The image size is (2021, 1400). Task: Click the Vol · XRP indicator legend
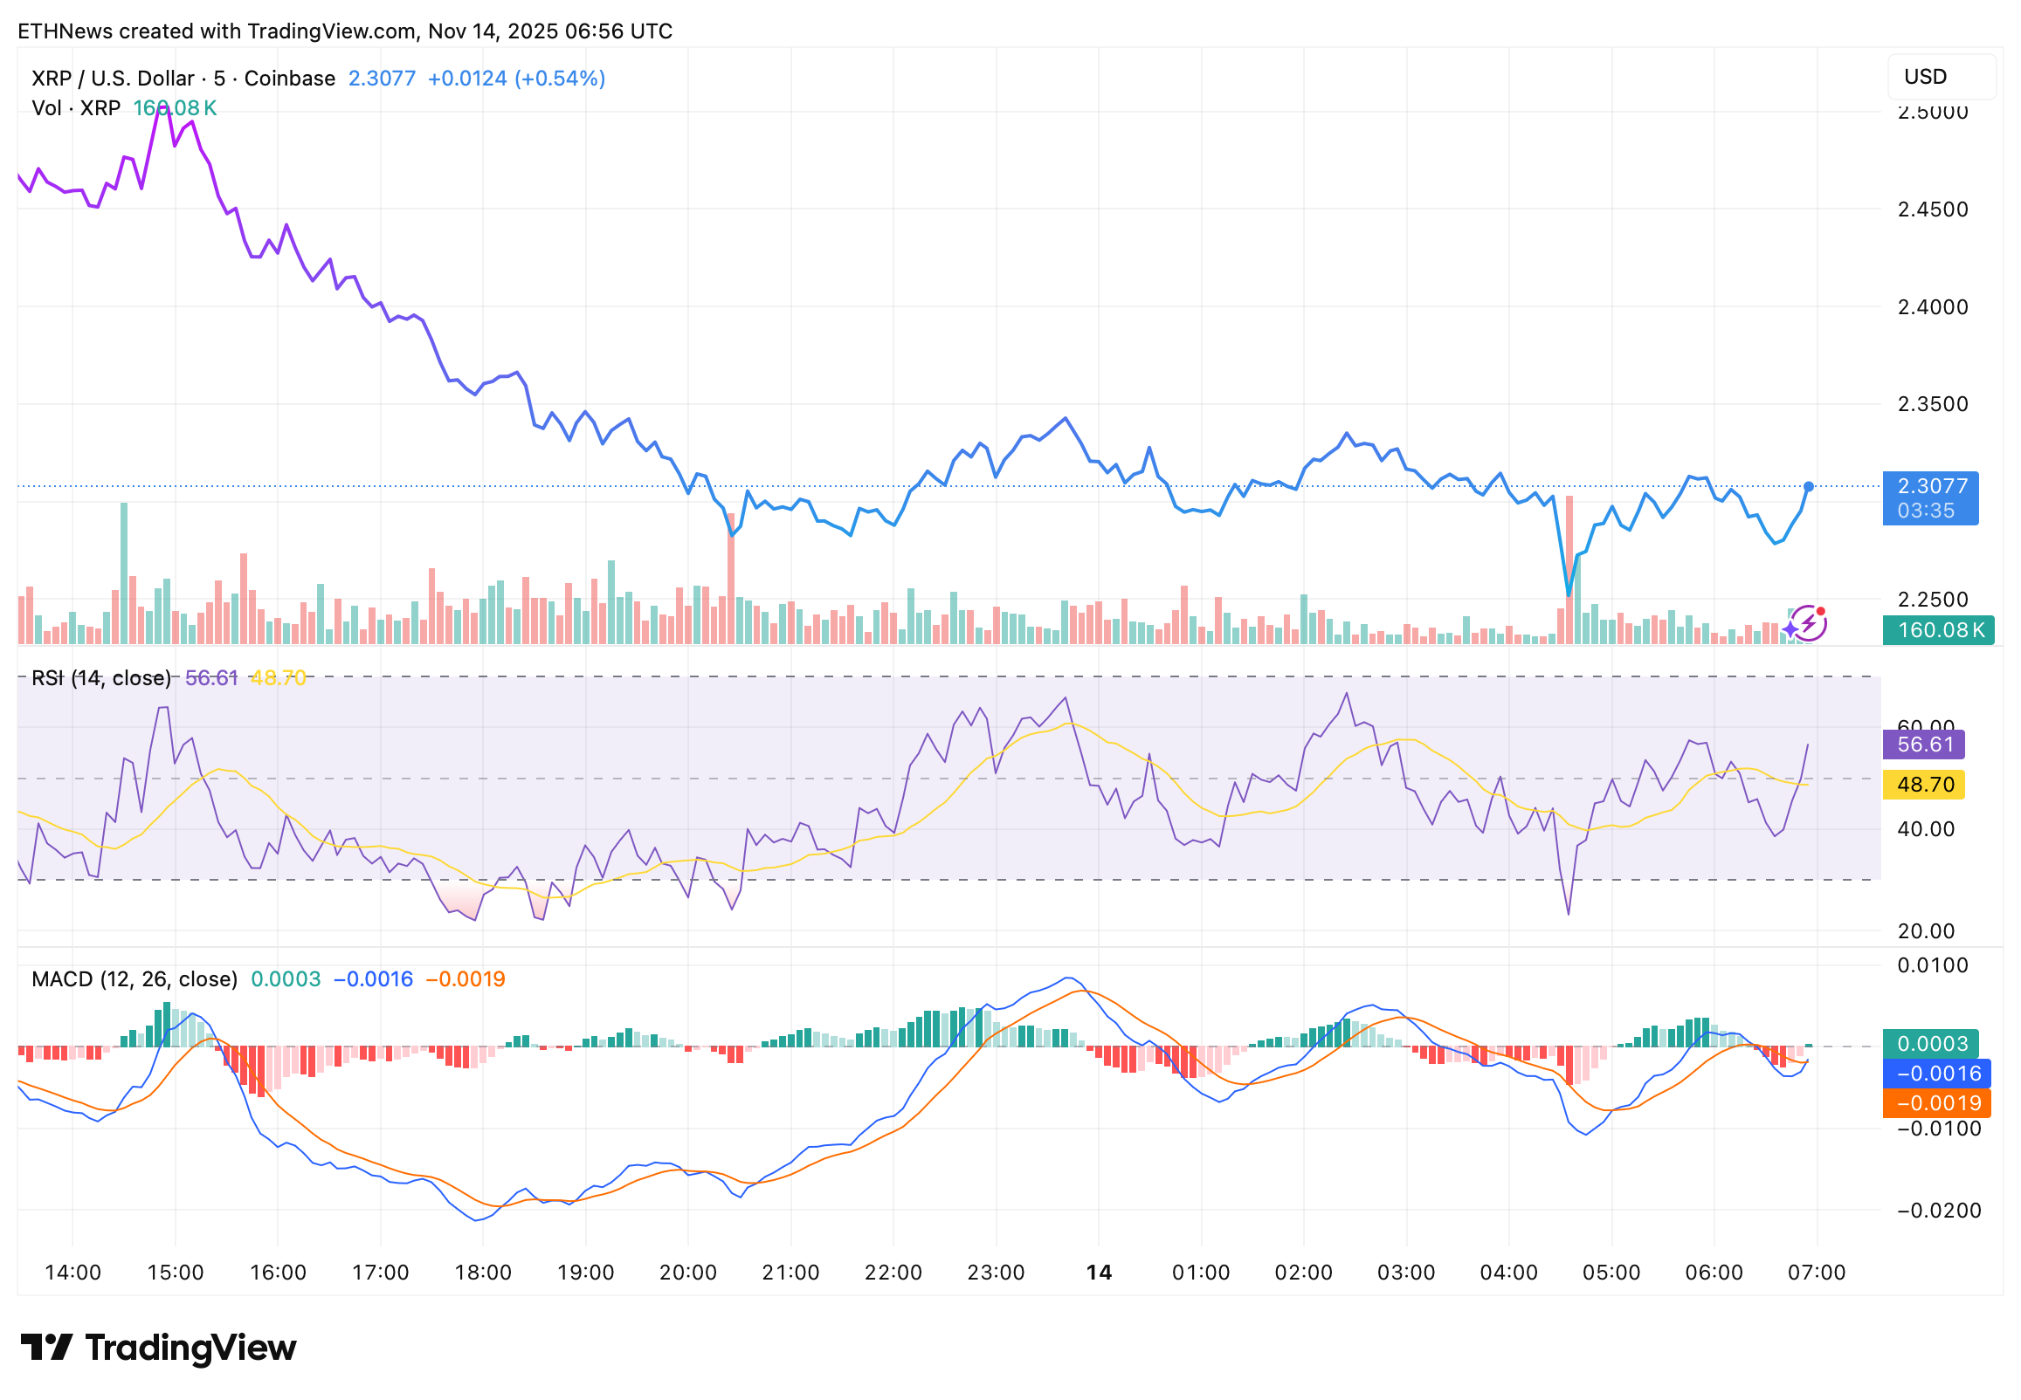coord(75,109)
